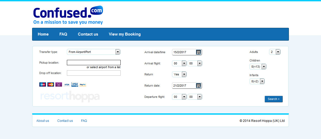Screen dimensions: 321x139
Task: Open FAQ in the navigation bar
Action: point(63,34)
